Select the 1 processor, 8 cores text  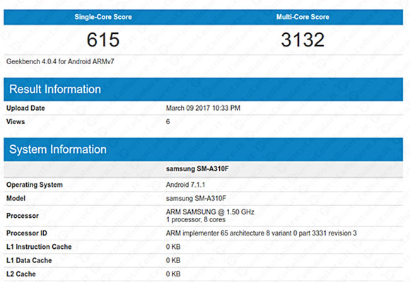point(196,220)
